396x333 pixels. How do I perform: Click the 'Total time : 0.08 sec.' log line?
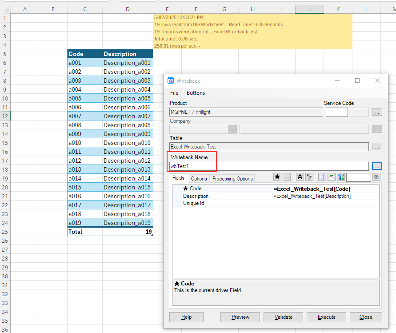click(176, 39)
